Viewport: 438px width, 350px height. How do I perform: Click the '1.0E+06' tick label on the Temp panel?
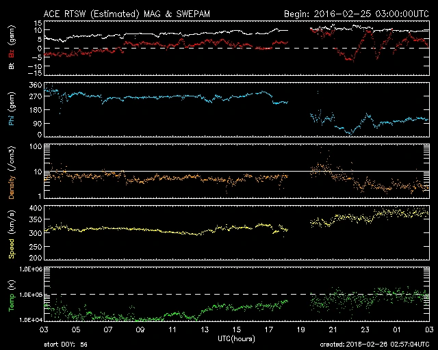point(31,269)
